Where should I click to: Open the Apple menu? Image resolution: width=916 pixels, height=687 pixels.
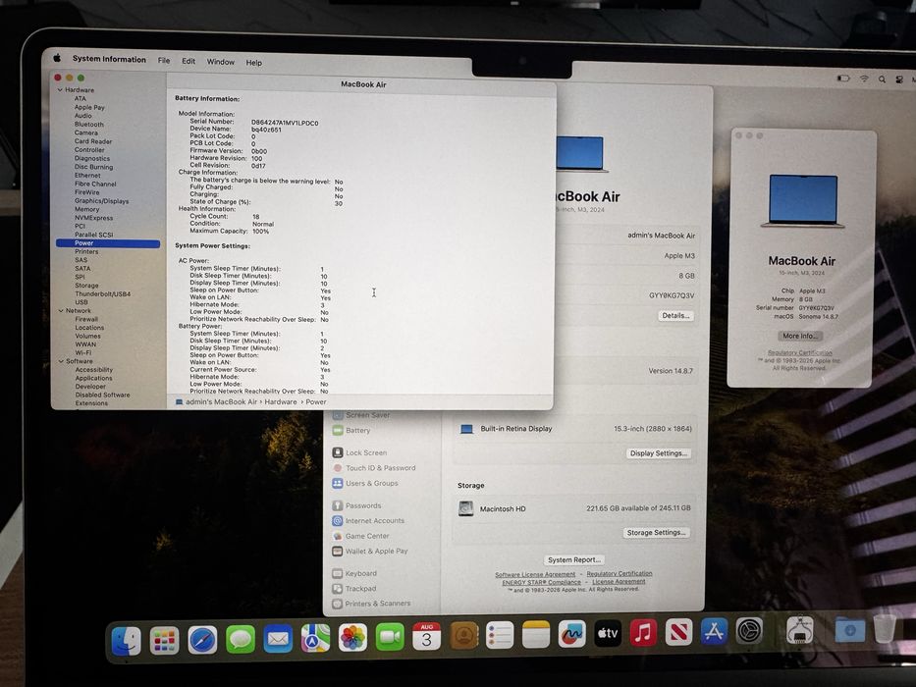57,58
